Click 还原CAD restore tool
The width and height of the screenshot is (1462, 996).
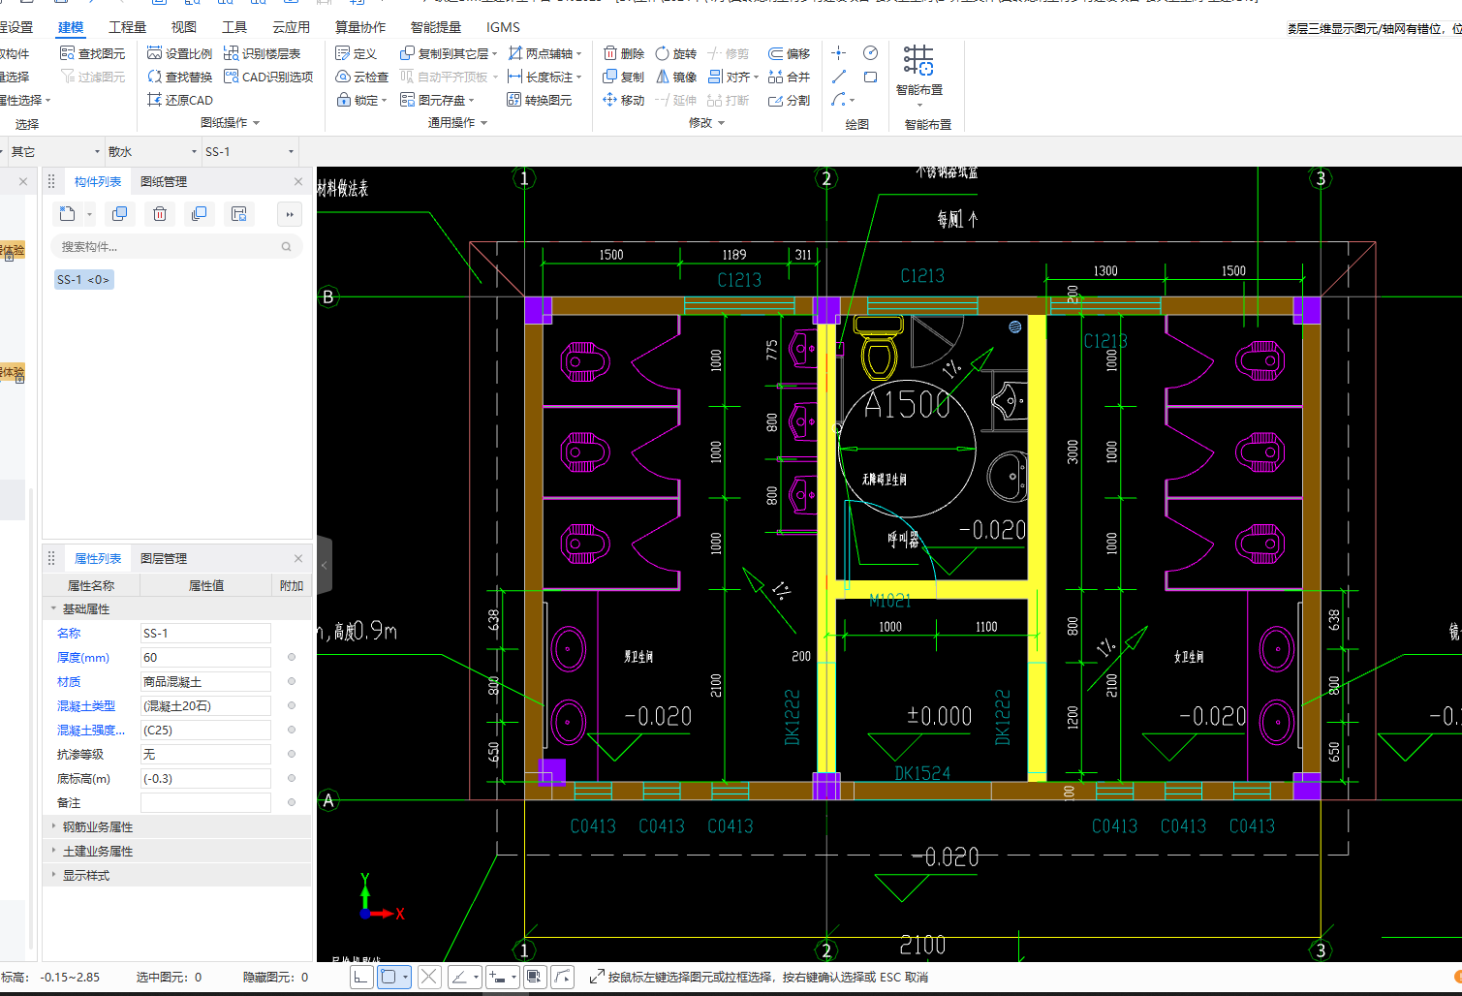tap(179, 100)
